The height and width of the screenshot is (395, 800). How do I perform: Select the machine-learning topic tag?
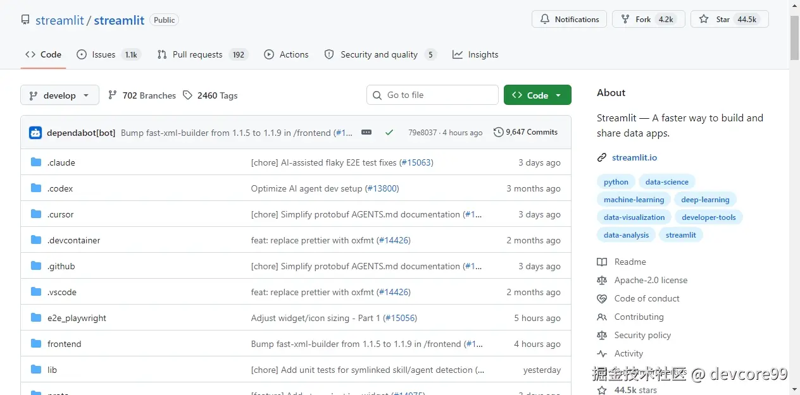click(634, 200)
